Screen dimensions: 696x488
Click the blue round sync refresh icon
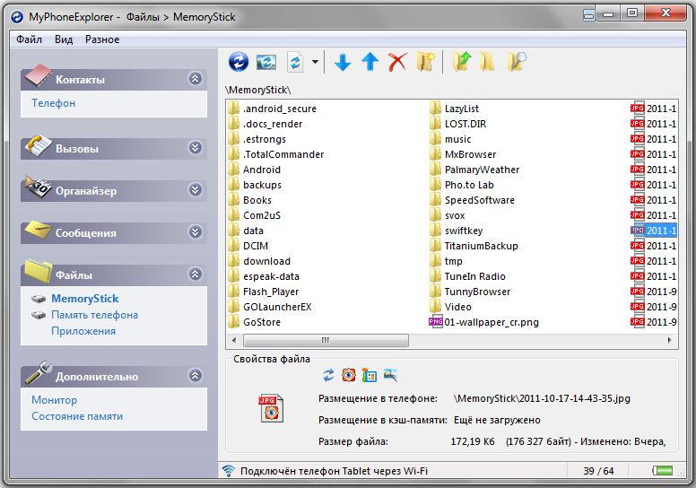click(239, 61)
